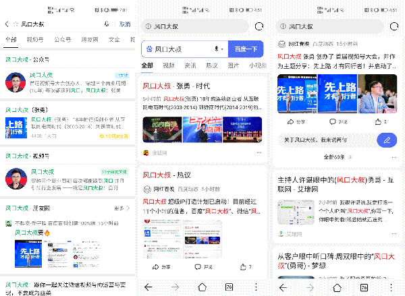Tap the back arrow in WeChat search

click(7, 24)
